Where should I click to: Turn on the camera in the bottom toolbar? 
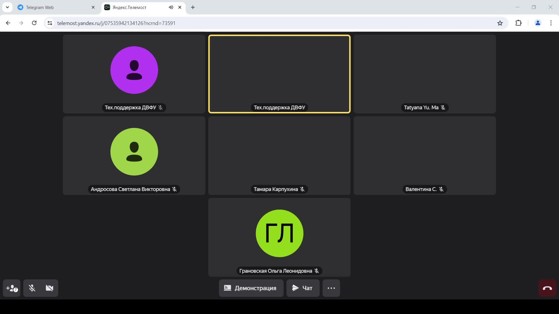pos(49,288)
